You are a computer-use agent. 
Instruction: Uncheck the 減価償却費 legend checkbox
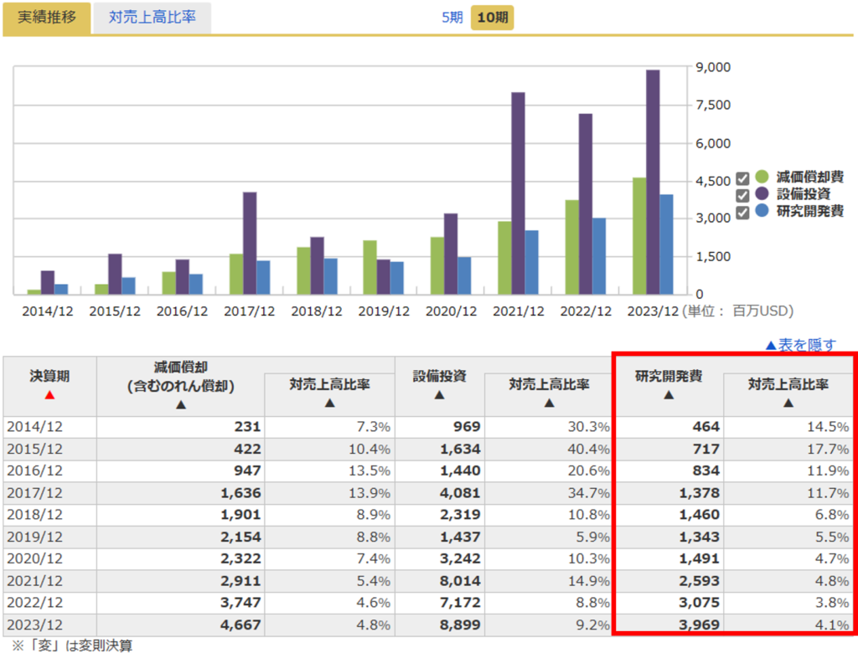coord(742,177)
